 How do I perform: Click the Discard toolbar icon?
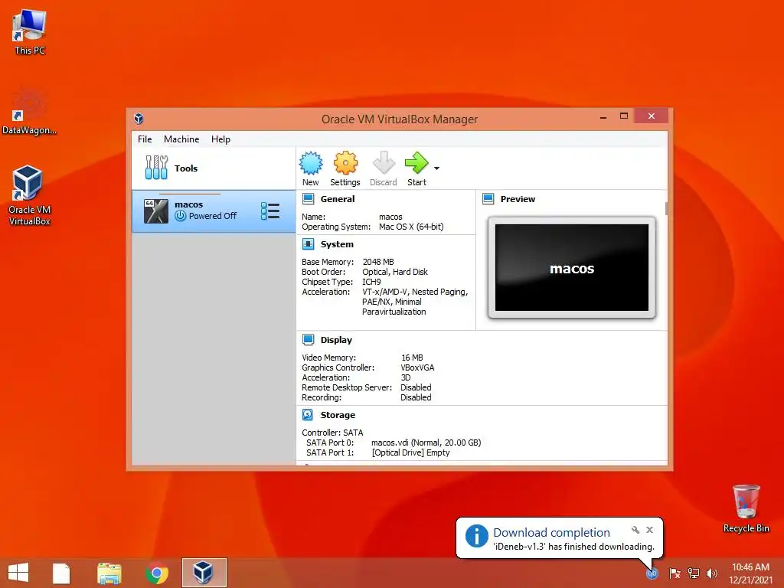pyautogui.click(x=384, y=164)
